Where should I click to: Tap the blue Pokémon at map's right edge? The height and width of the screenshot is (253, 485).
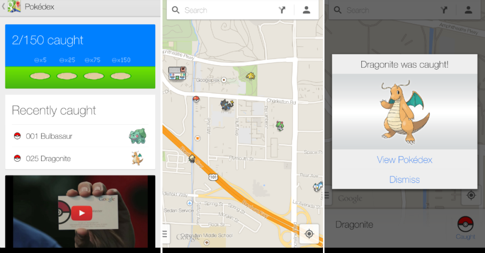point(318,187)
